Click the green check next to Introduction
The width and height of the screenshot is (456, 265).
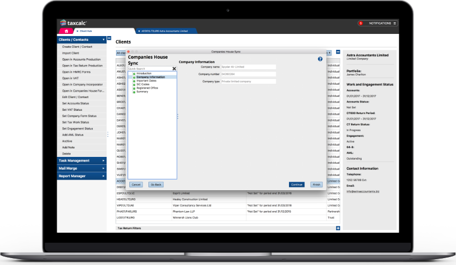(x=134, y=74)
